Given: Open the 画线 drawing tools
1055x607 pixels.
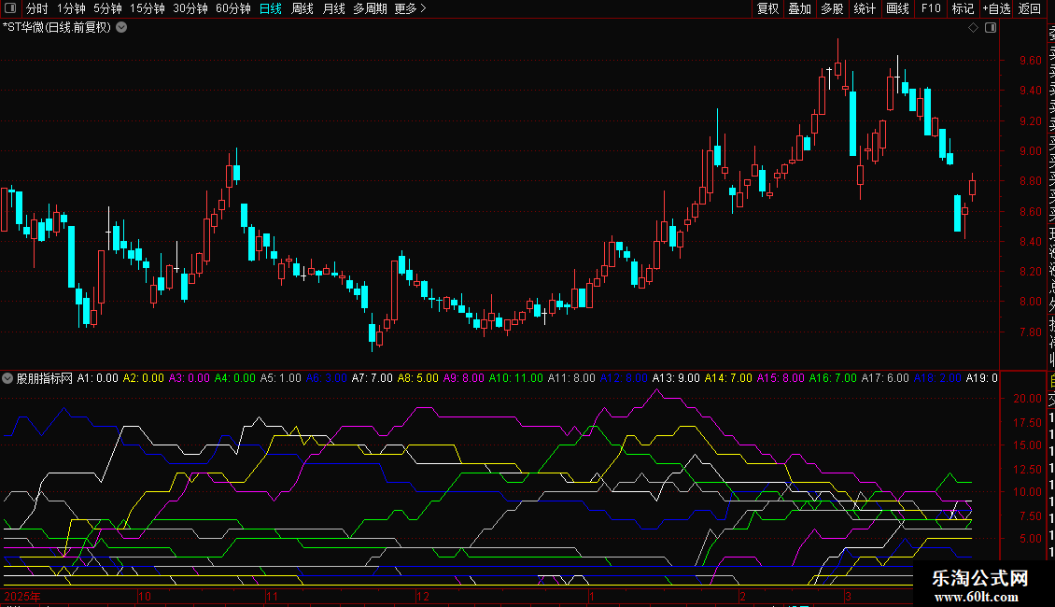Looking at the screenshot, I should point(897,8).
